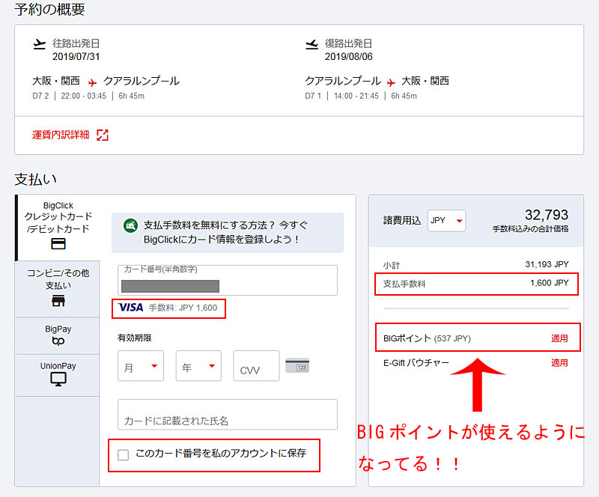Open the year (年) expiry dropdown
The width and height of the screenshot is (599, 497).
click(198, 366)
